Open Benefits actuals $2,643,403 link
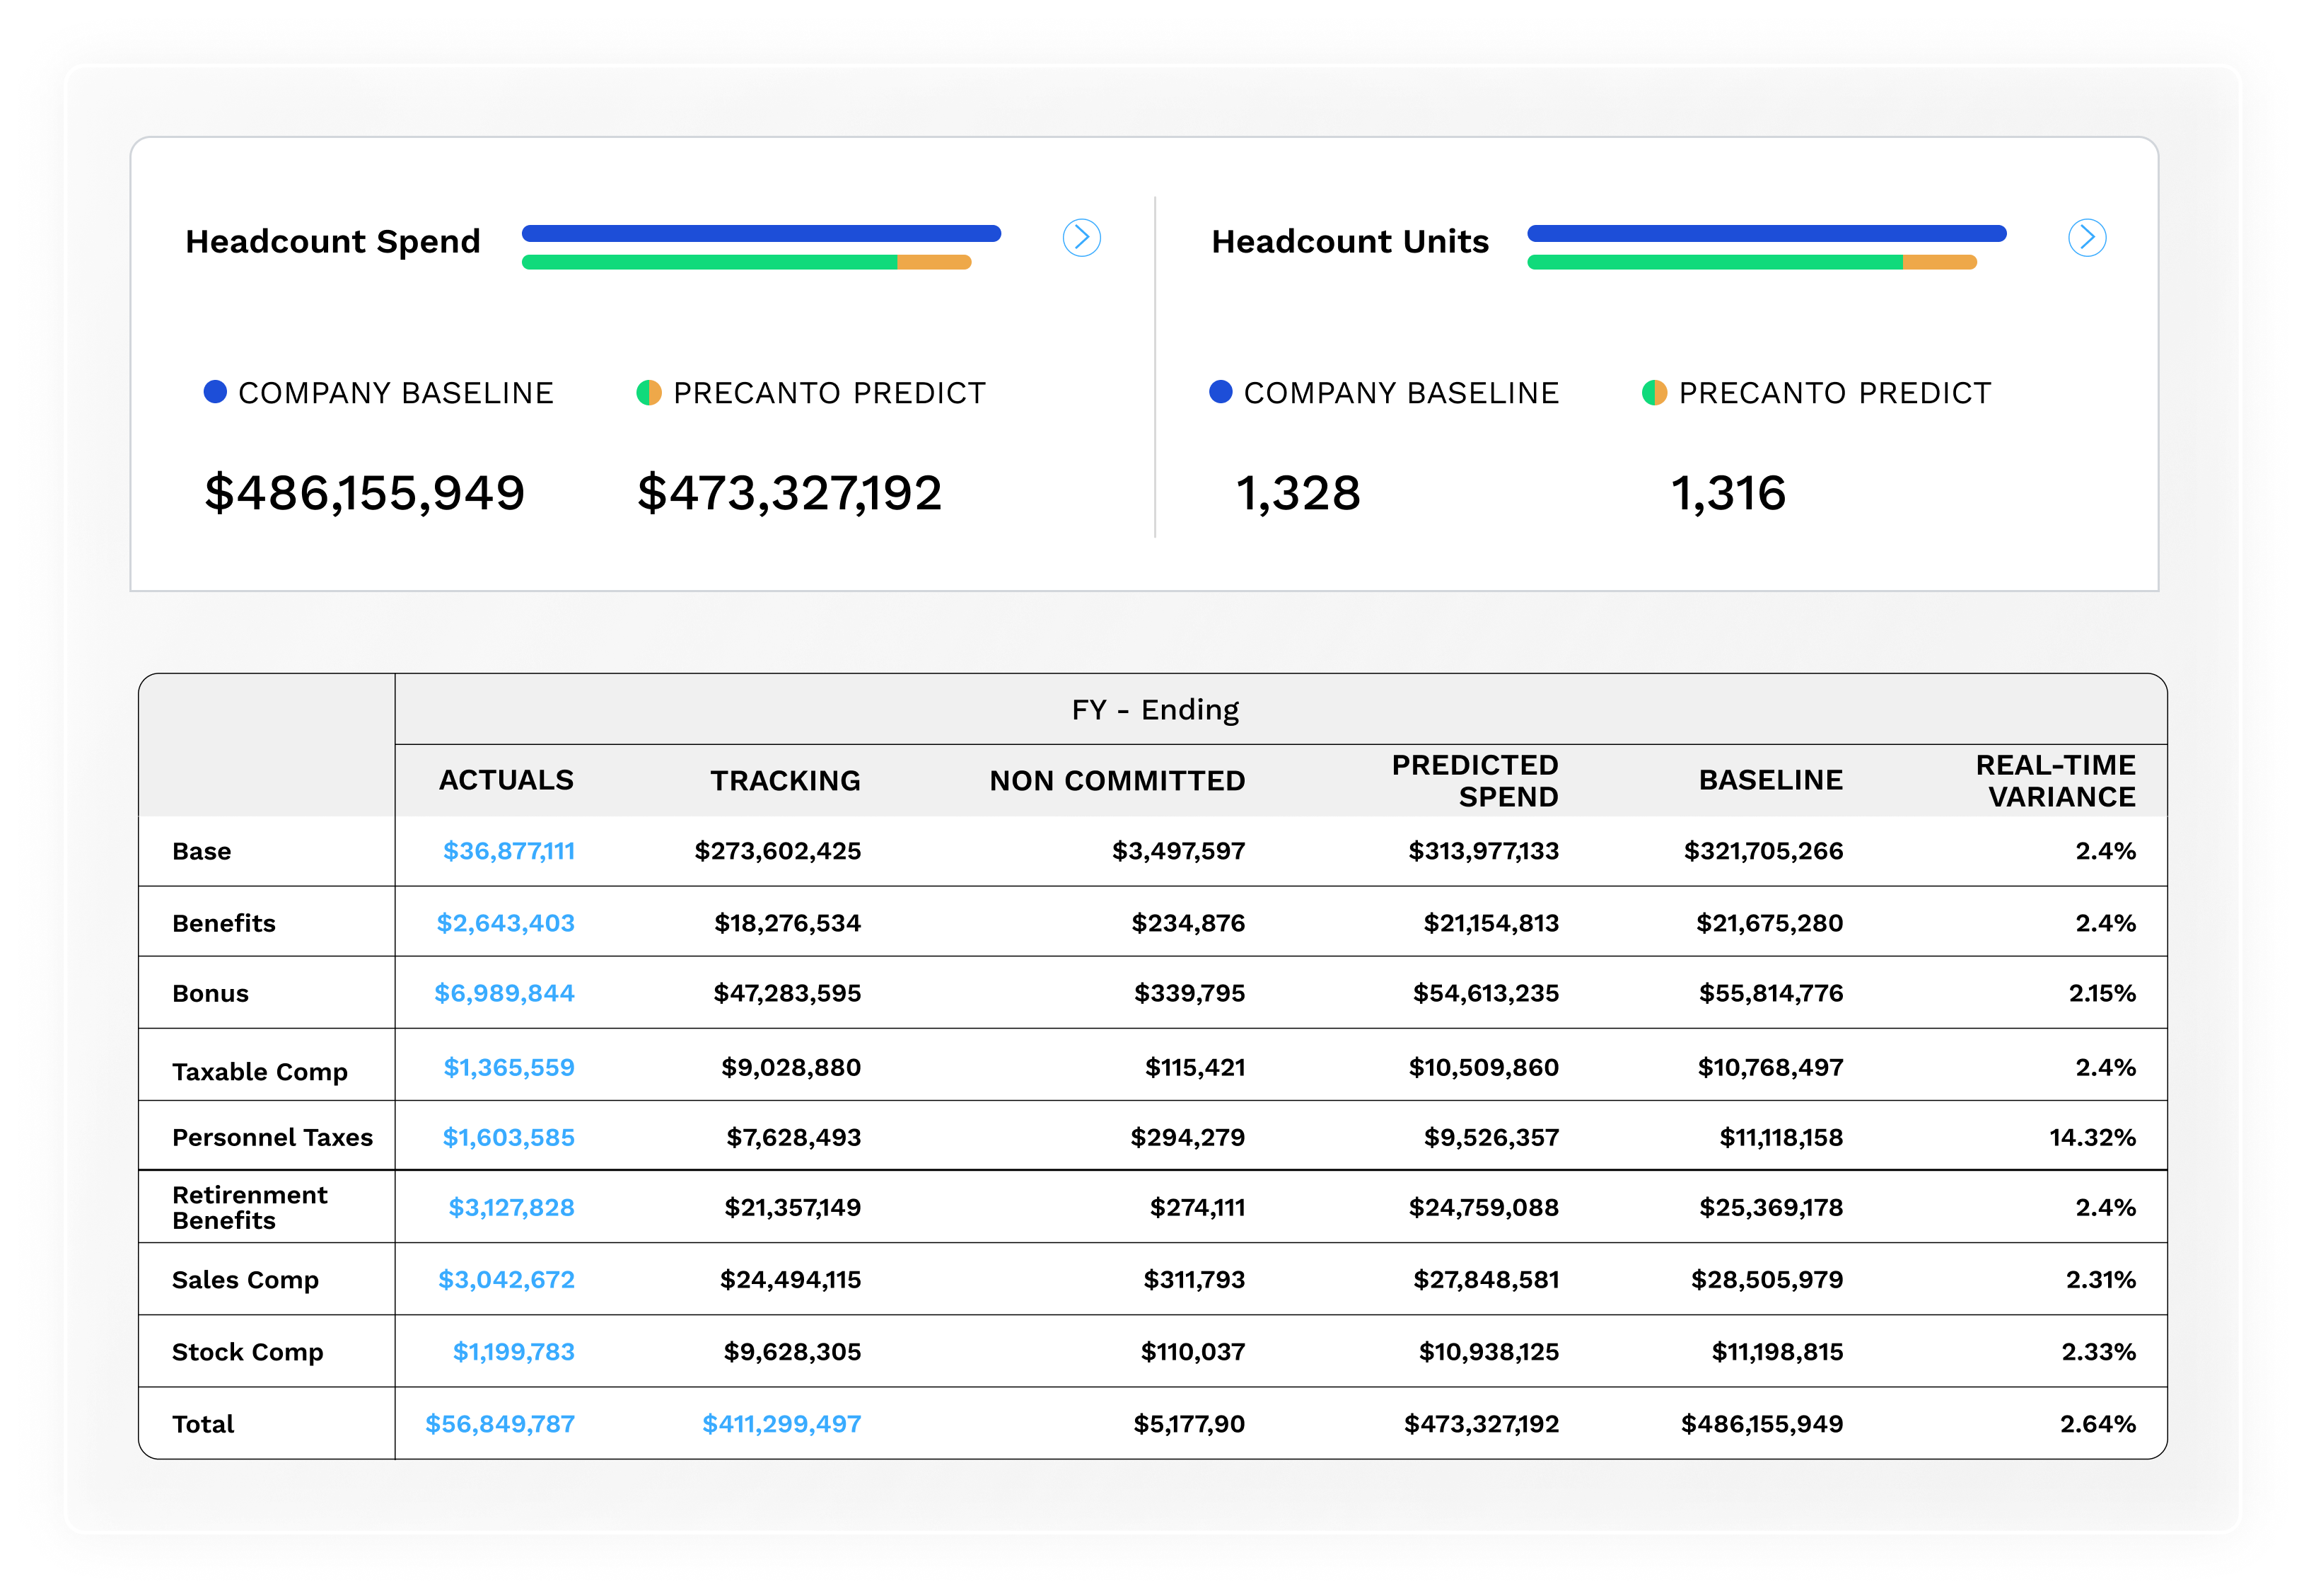This screenshot has width=2304, height=1596. [x=505, y=923]
